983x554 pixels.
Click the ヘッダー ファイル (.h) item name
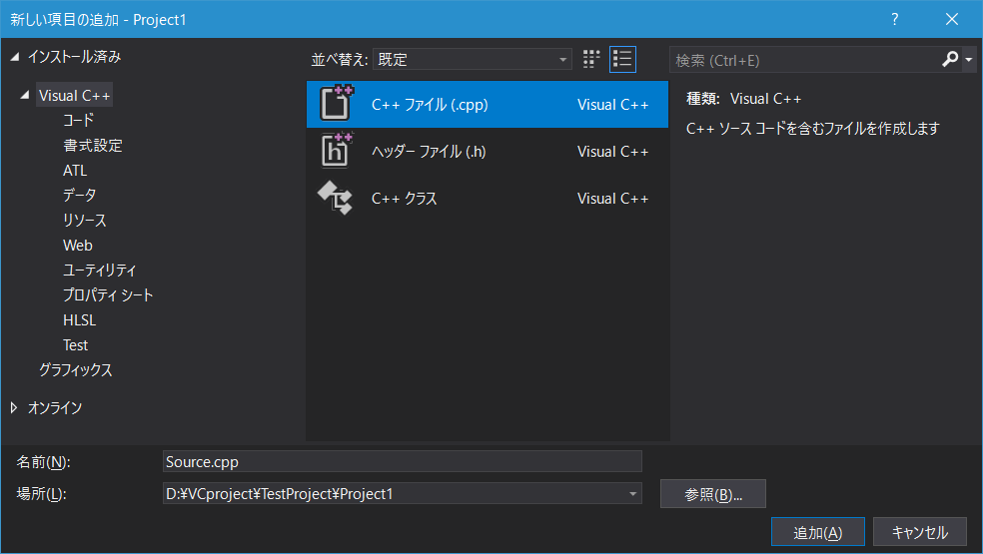coord(429,151)
